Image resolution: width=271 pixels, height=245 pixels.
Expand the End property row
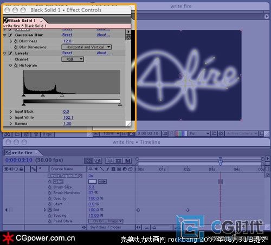tap(45, 210)
